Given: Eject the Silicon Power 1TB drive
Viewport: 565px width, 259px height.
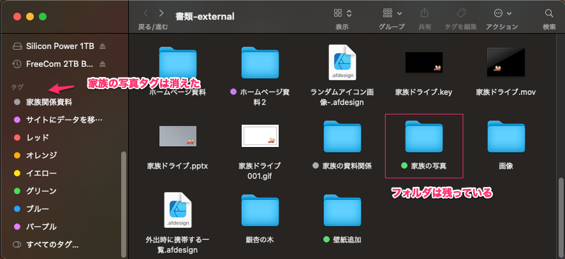Looking at the screenshot, I should coord(103,46).
